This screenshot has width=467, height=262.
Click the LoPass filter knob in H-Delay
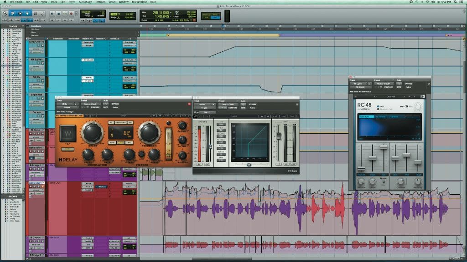click(x=154, y=155)
